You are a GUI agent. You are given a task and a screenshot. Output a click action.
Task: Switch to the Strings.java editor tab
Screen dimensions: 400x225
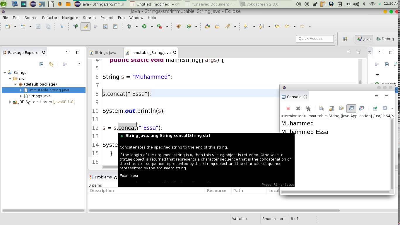point(105,52)
